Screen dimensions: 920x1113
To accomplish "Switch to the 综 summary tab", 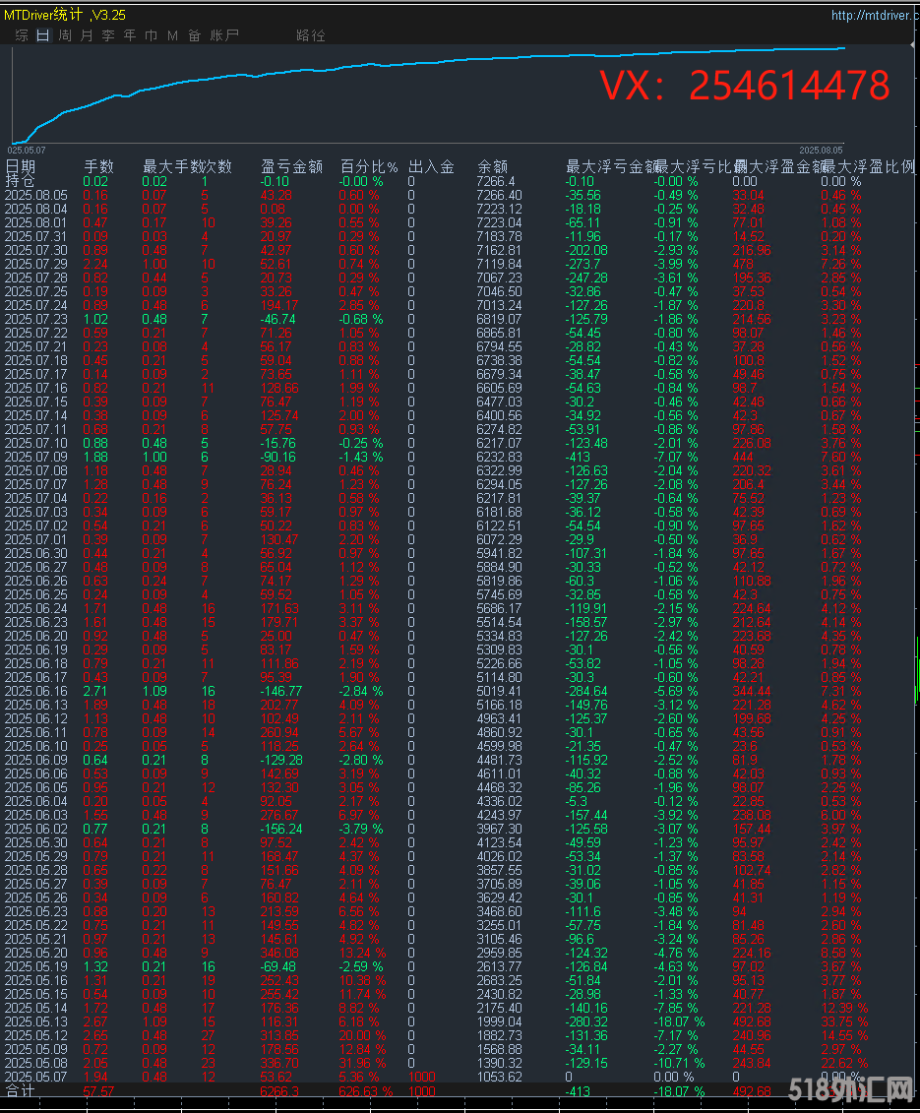I will pos(20,34).
